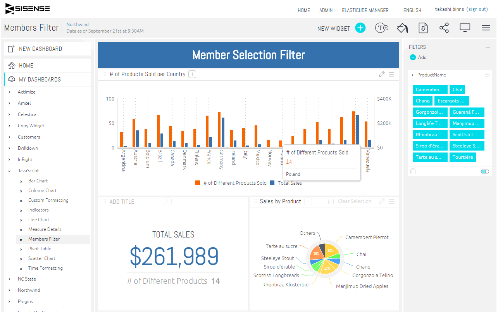Grab the Products Sold per Country drag handle
This screenshot has width=498, height=312.
(105, 74)
